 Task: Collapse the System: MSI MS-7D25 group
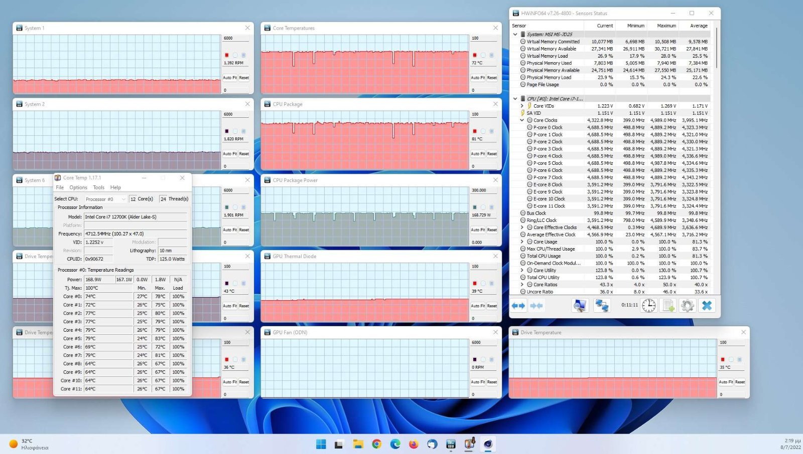[x=515, y=35]
